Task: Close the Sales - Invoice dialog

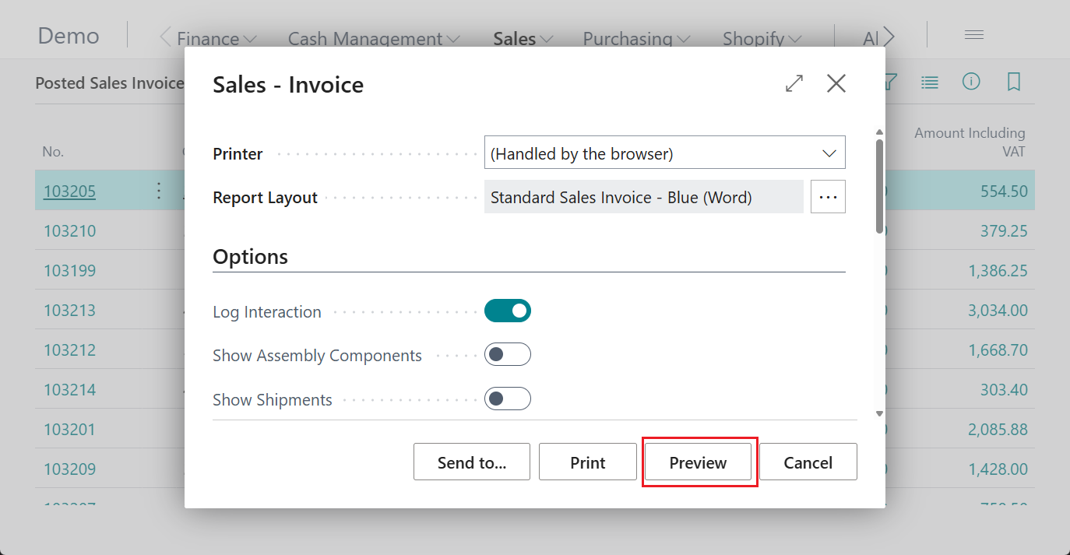Action: [x=836, y=83]
